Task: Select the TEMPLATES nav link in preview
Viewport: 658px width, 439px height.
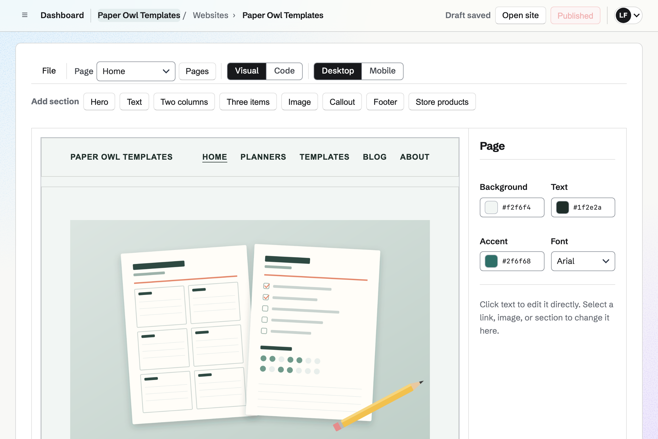Action: pos(325,157)
